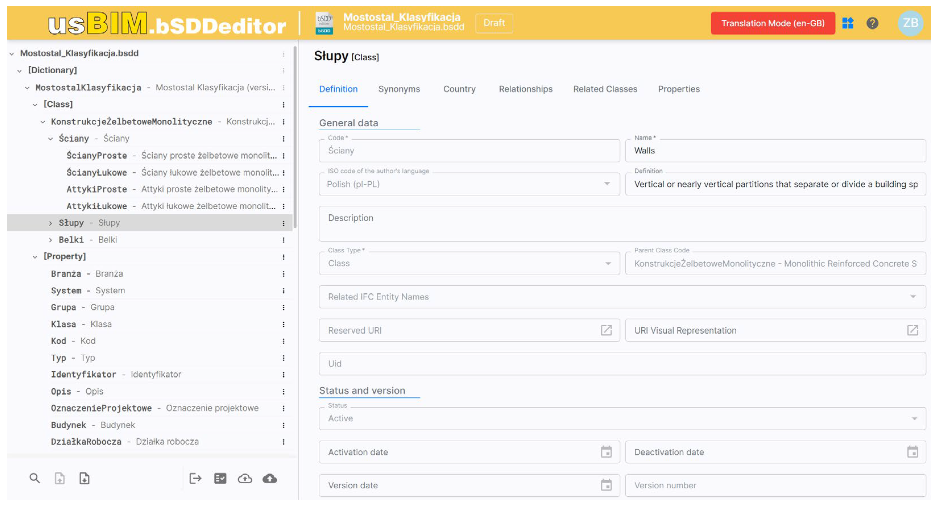The image size is (937, 506).
Task: Click the validation checklist icon
Action: point(220,478)
